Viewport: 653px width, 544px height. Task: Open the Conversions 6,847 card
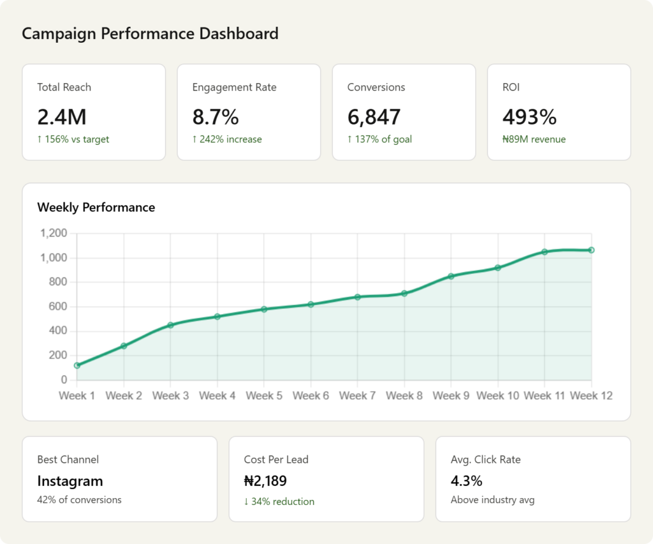pos(404,112)
